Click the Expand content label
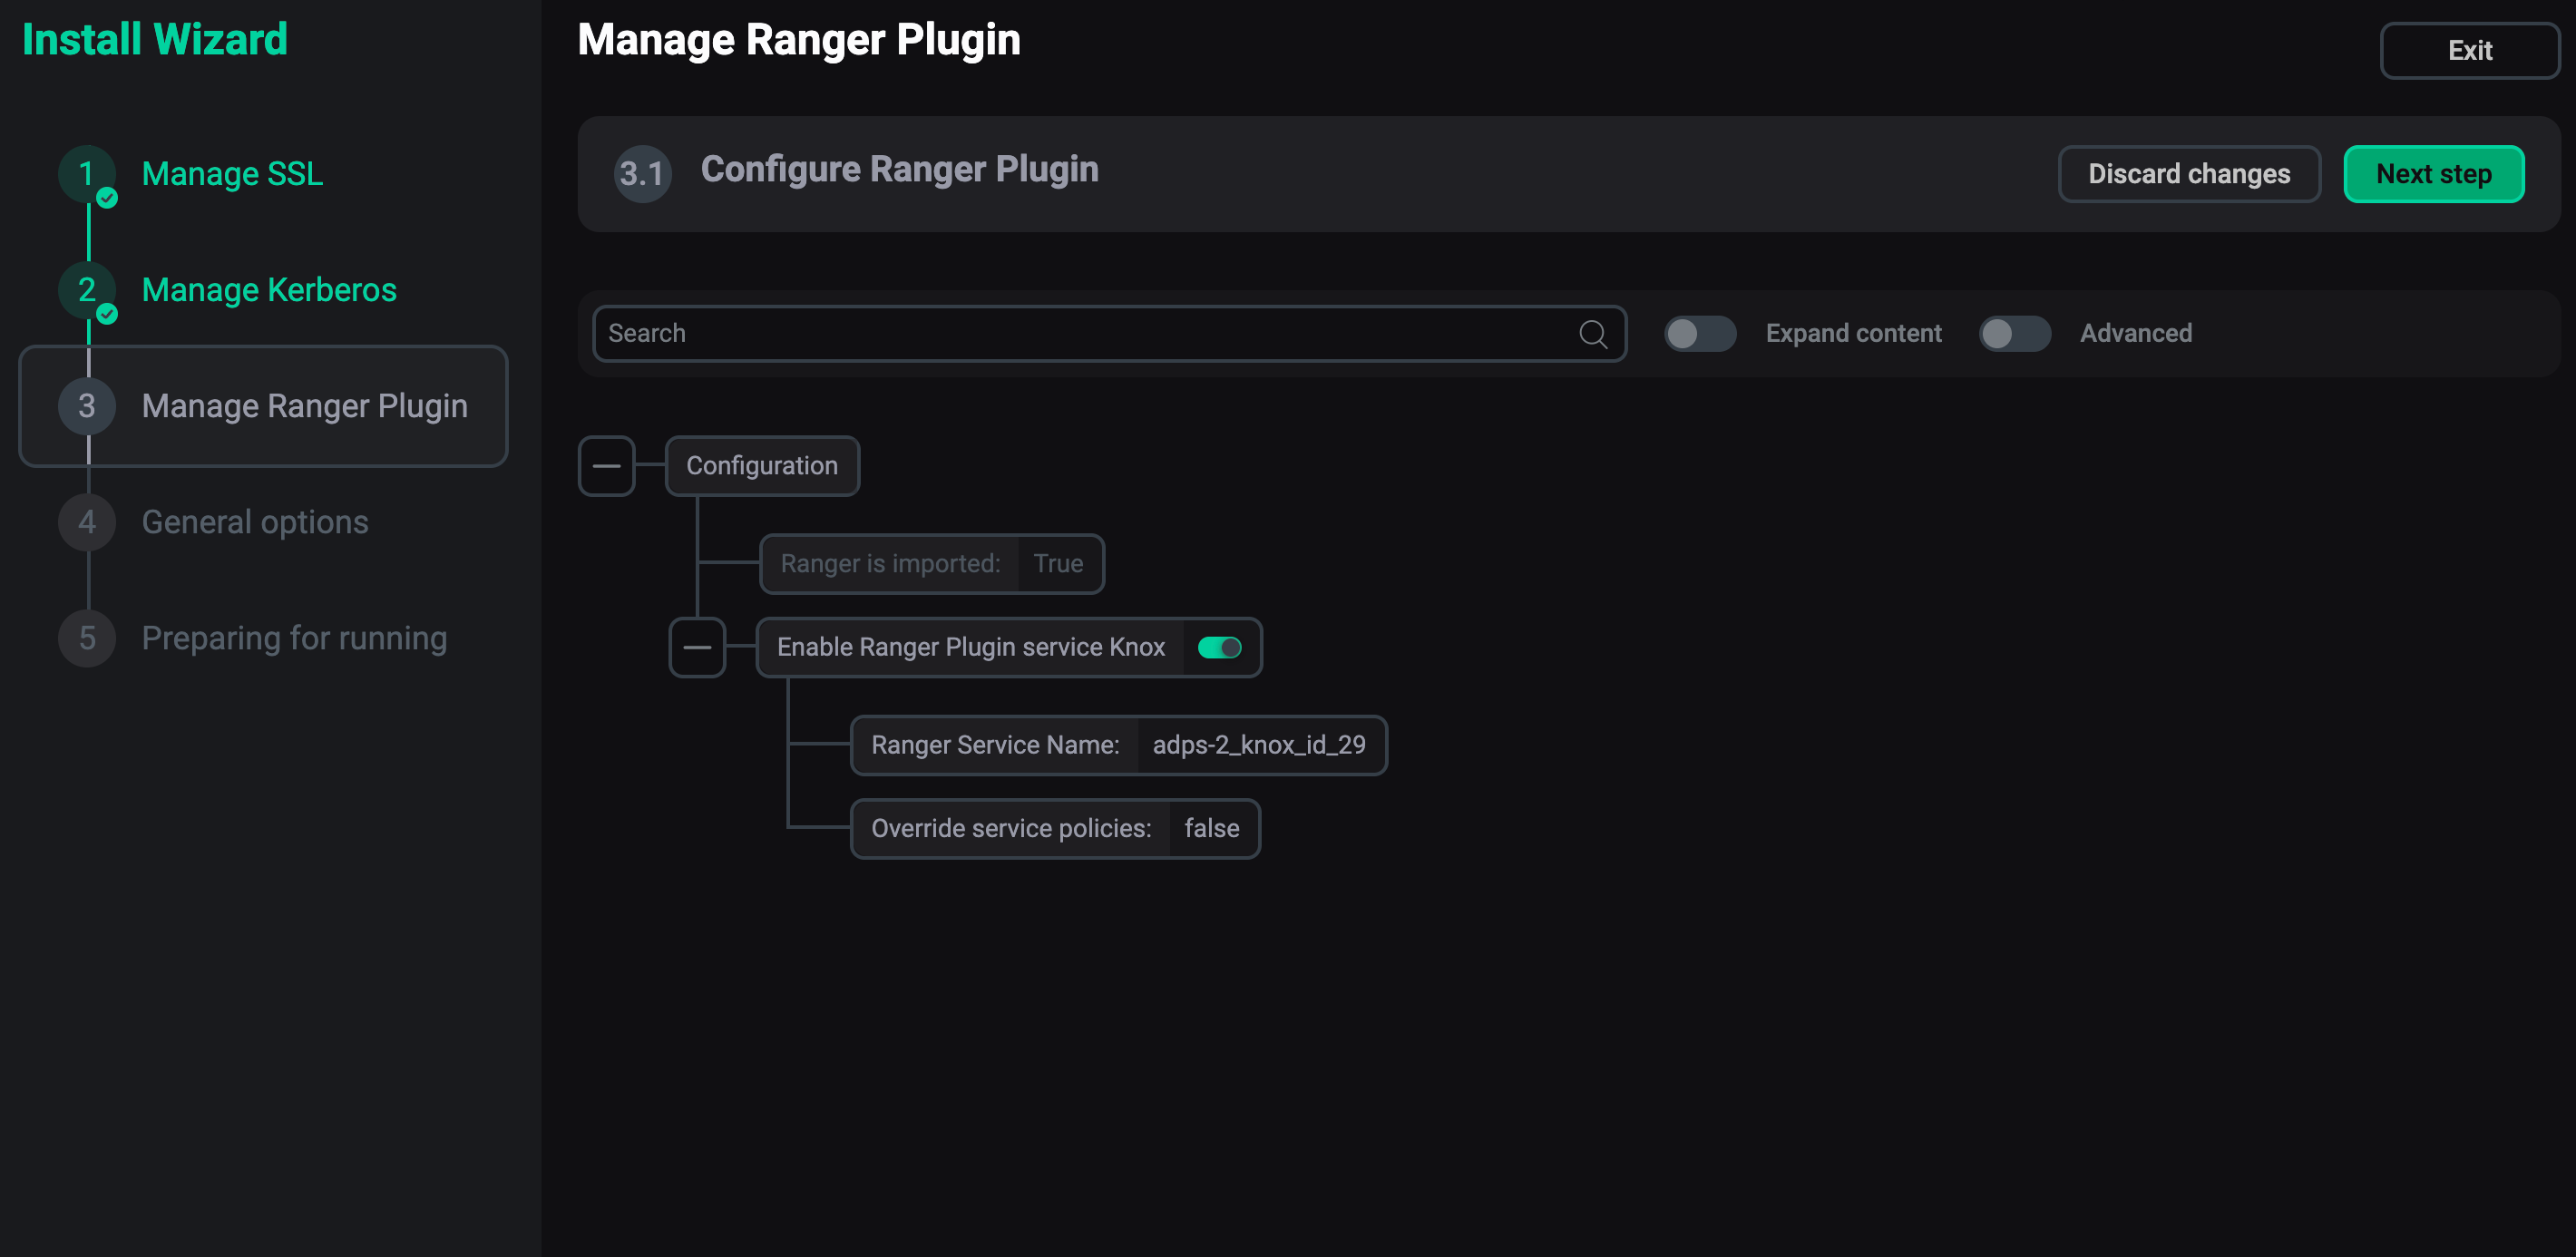The image size is (2576, 1257). (x=1853, y=334)
